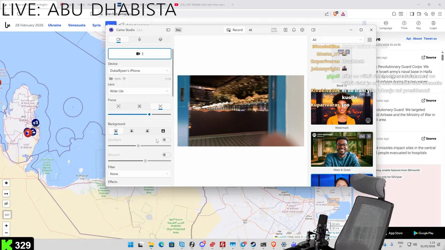
Task: Open Steam from the taskbar
Action: tap(253, 245)
